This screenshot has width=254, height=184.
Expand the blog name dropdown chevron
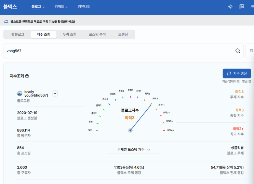(55, 94)
